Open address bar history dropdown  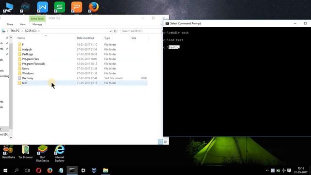tap(110, 31)
